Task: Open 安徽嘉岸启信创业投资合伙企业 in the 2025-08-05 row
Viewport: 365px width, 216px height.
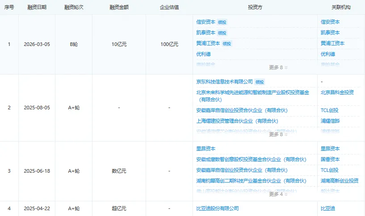Action: 242,110
